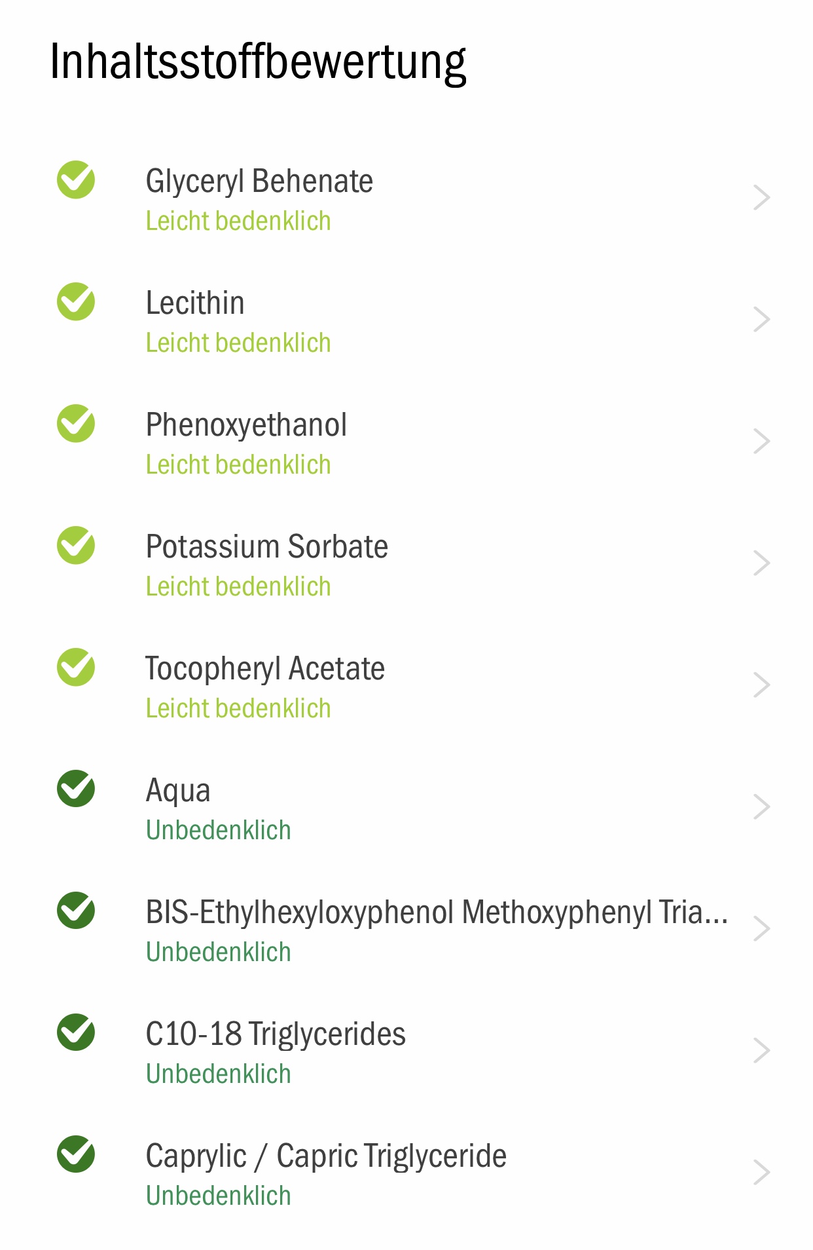Tap the Unbedenklich rating under Aqua

tap(219, 830)
